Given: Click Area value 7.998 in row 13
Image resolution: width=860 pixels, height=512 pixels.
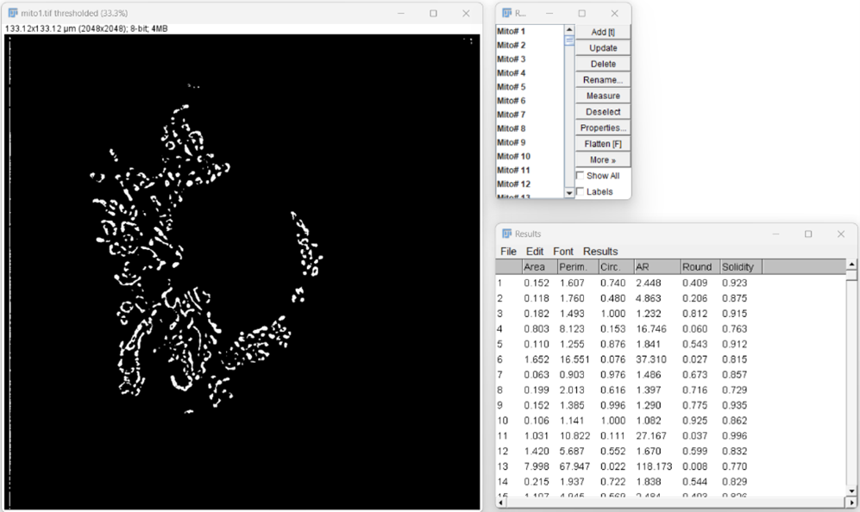Looking at the screenshot, I should pos(536,466).
